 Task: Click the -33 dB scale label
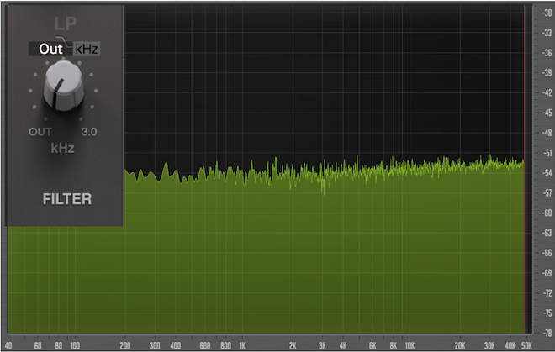[547, 33]
